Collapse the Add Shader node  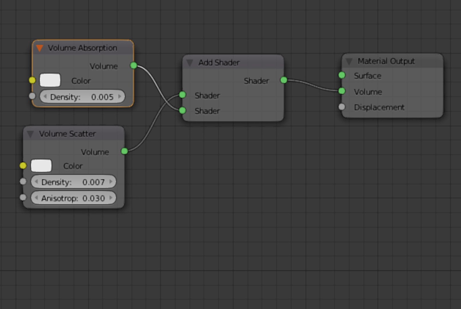[x=190, y=63]
